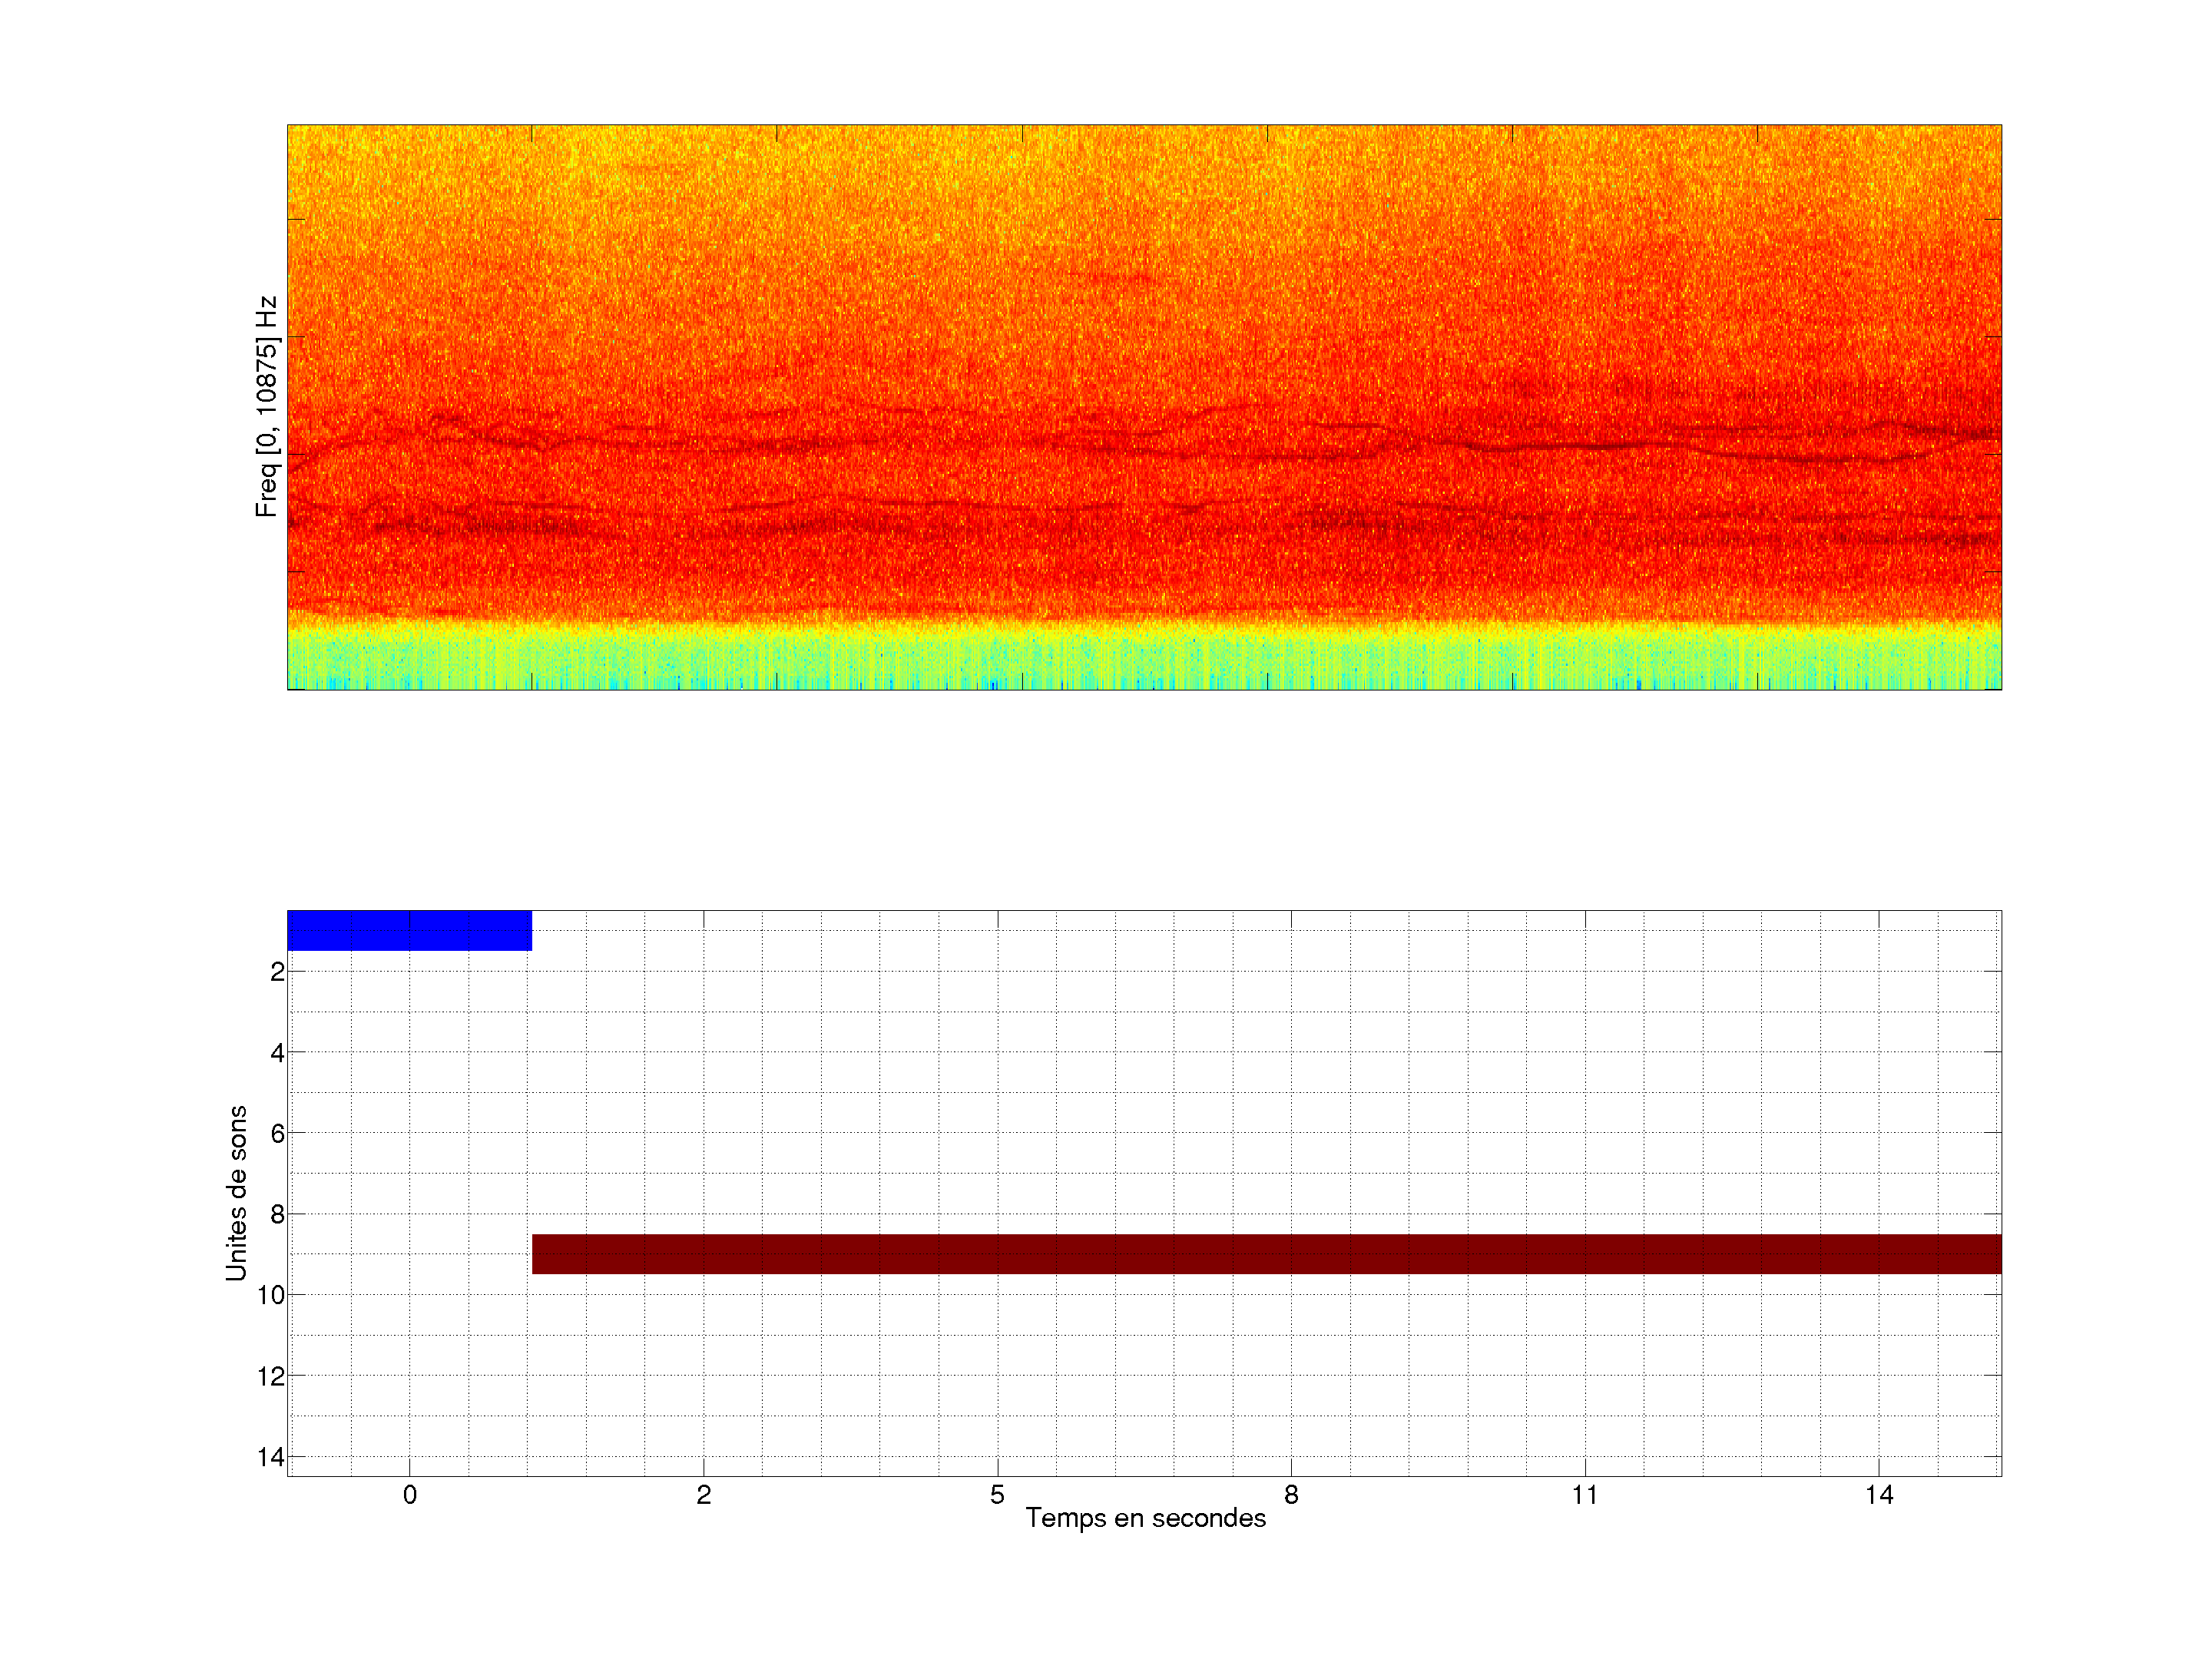
Task: Click x-axis tick label 5
Action: tap(997, 1495)
